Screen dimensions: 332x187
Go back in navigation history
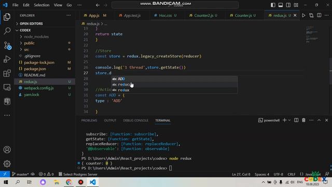tap(98, 5)
